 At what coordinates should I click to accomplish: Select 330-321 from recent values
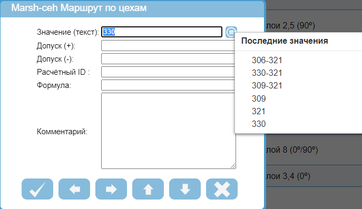pyautogui.click(x=267, y=73)
